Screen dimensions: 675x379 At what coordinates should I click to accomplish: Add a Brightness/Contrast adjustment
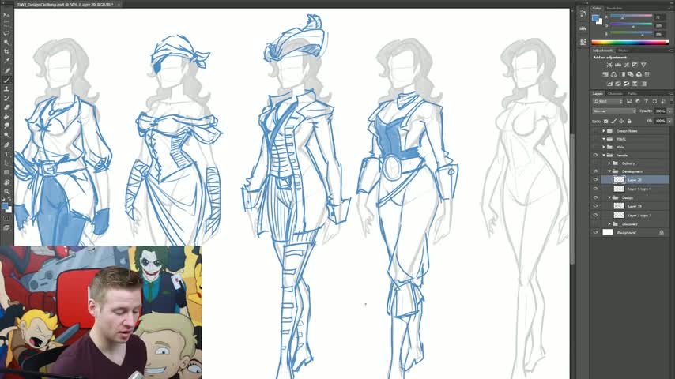point(609,65)
